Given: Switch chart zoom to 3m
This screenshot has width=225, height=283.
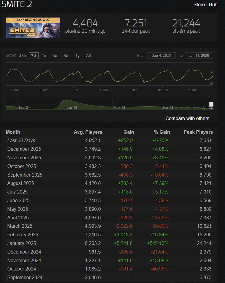Looking at the screenshot, I should [x=55, y=56].
